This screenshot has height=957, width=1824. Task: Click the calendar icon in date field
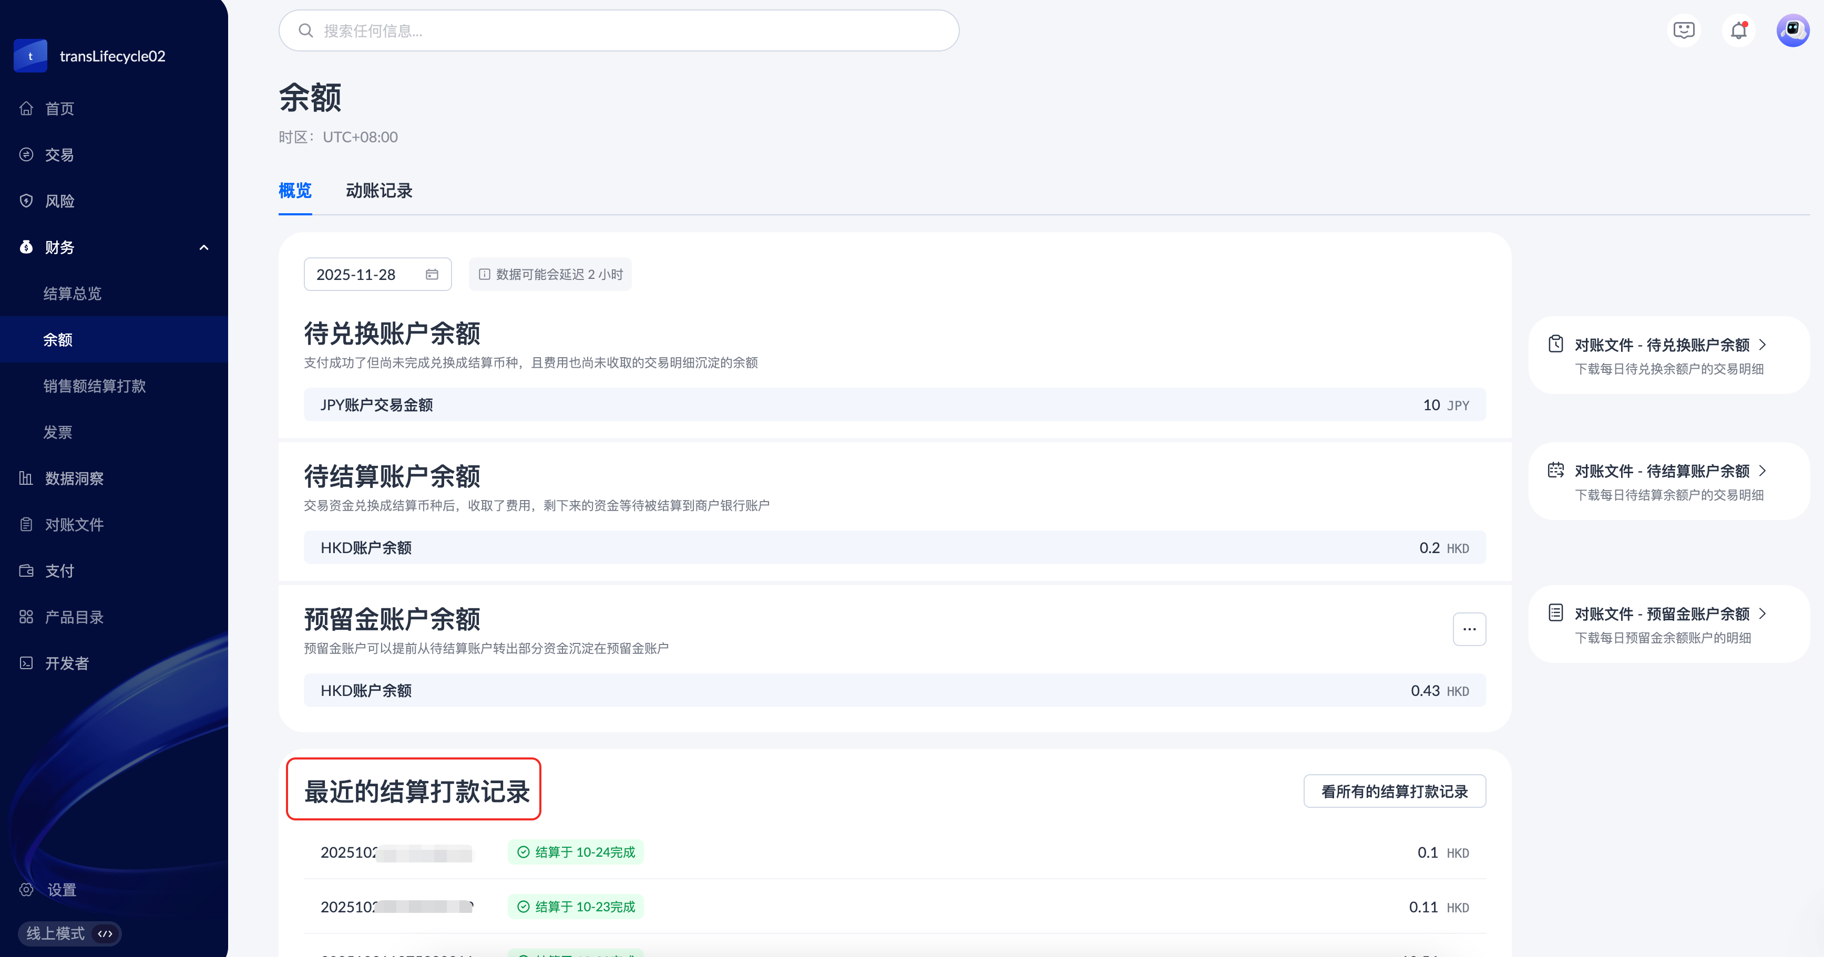432,274
